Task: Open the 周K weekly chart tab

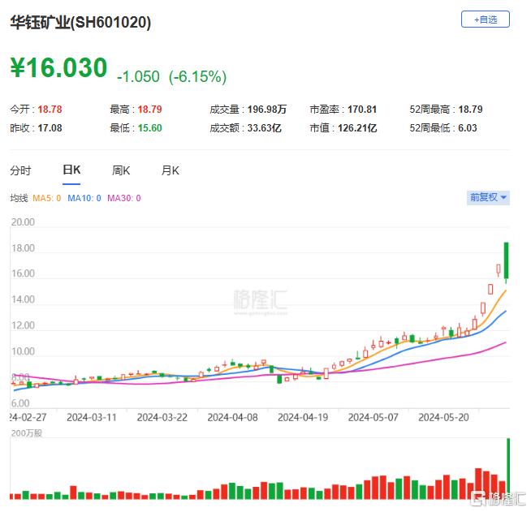Action: tap(121, 170)
